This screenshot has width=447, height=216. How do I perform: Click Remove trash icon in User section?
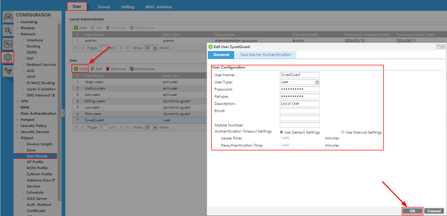point(108,69)
